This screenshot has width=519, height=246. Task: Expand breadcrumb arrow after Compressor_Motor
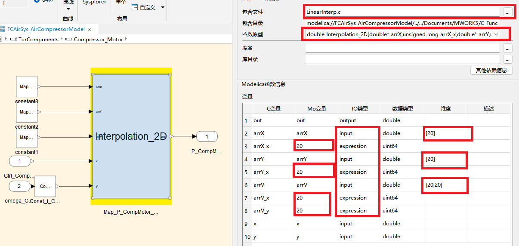127,39
